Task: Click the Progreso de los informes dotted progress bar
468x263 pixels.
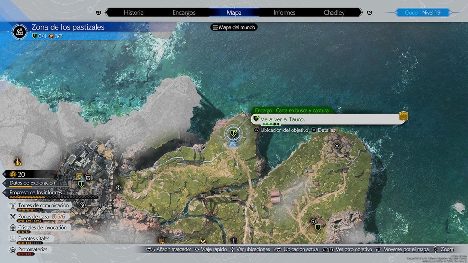Action: click(x=54, y=197)
